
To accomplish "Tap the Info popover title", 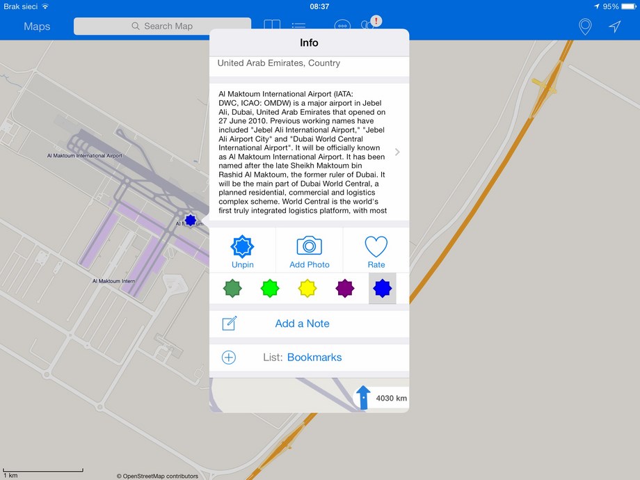I will 309,43.
